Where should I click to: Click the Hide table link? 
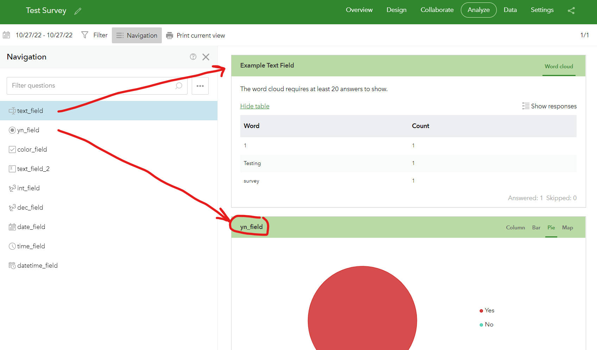254,106
